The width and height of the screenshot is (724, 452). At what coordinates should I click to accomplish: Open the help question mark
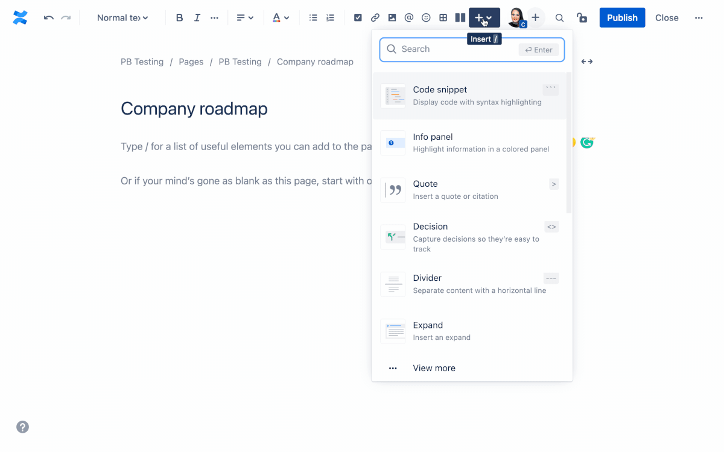(x=22, y=427)
